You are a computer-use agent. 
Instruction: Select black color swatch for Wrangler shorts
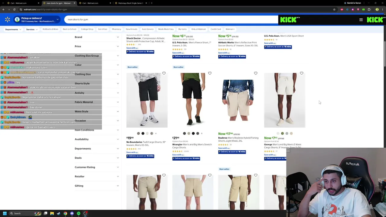[x=193, y=134]
